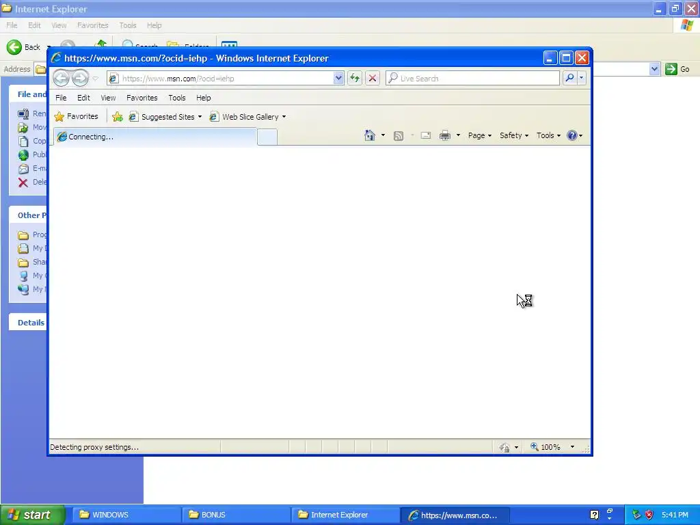700x525 pixels.
Task: Select the Connecting... tab
Action: [x=155, y=137]
